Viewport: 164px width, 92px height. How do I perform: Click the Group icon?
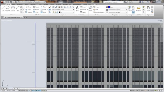point(130,8)
